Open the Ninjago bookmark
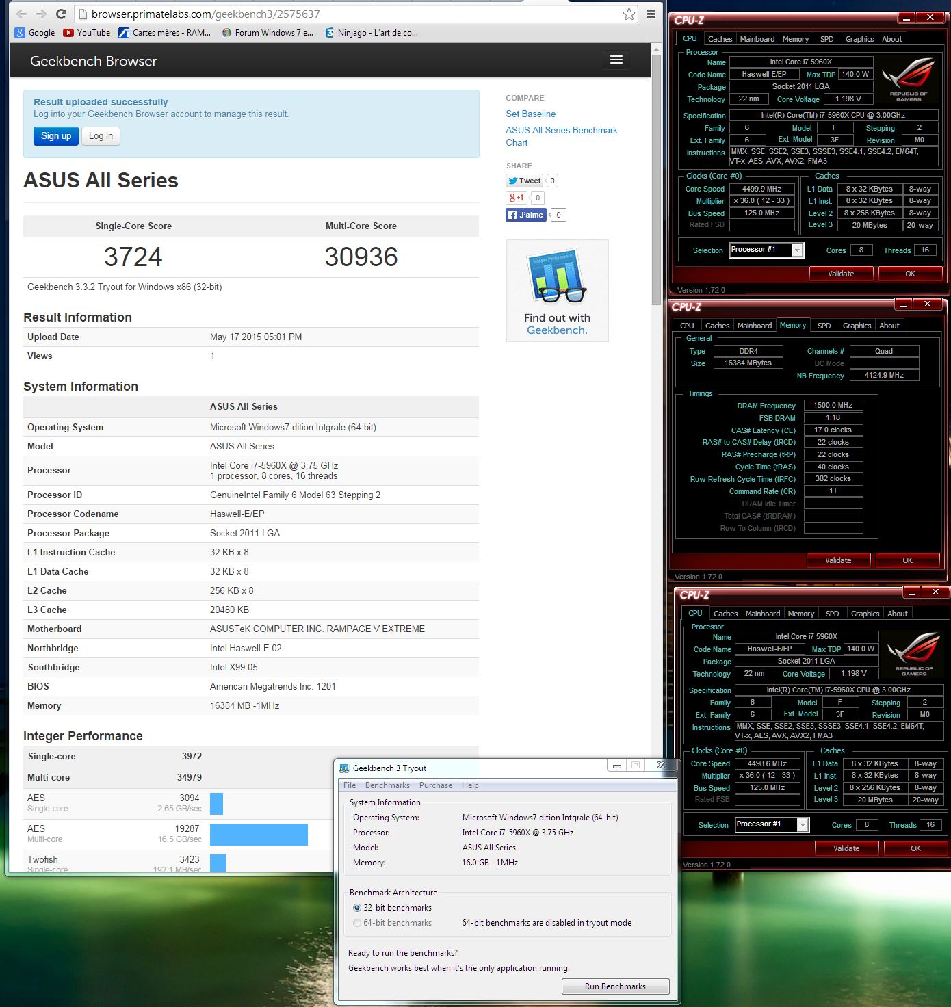Image resolution: width=951 pixels, height=1007 pixels. [371, 32]
